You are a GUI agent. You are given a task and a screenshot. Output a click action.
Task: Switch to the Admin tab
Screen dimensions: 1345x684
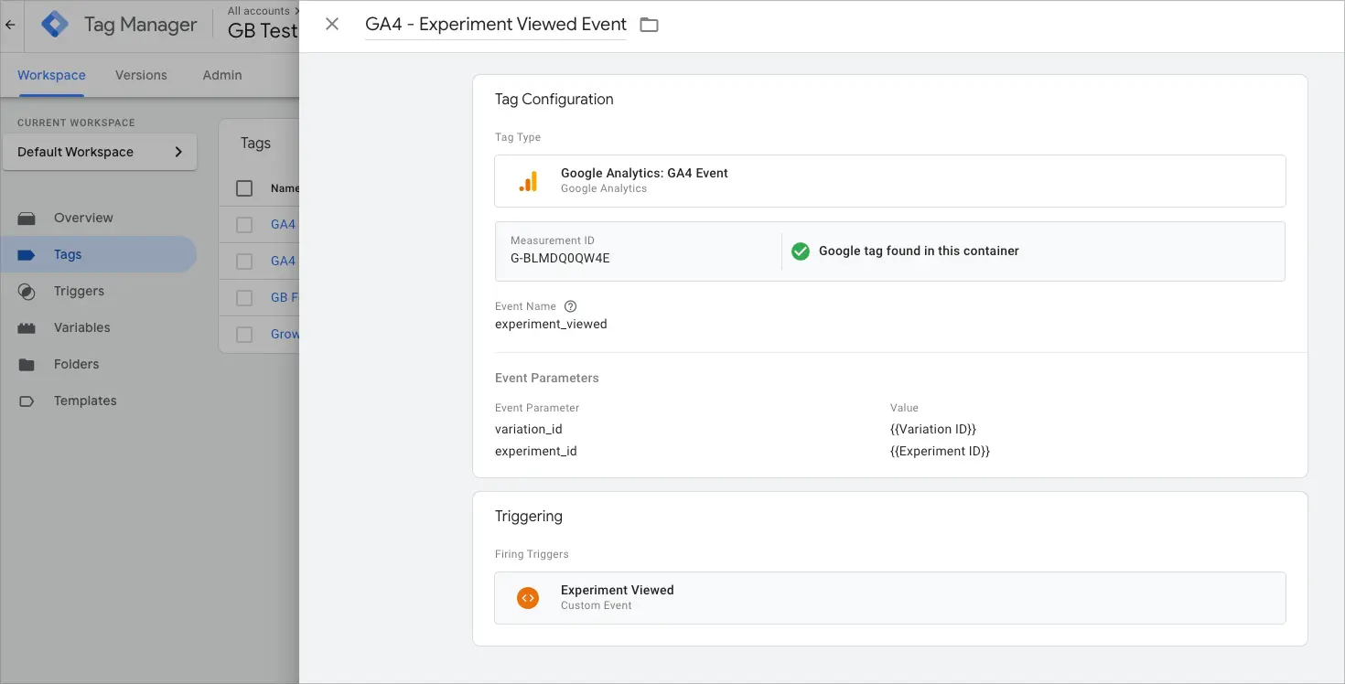click(x=222, y=75)
